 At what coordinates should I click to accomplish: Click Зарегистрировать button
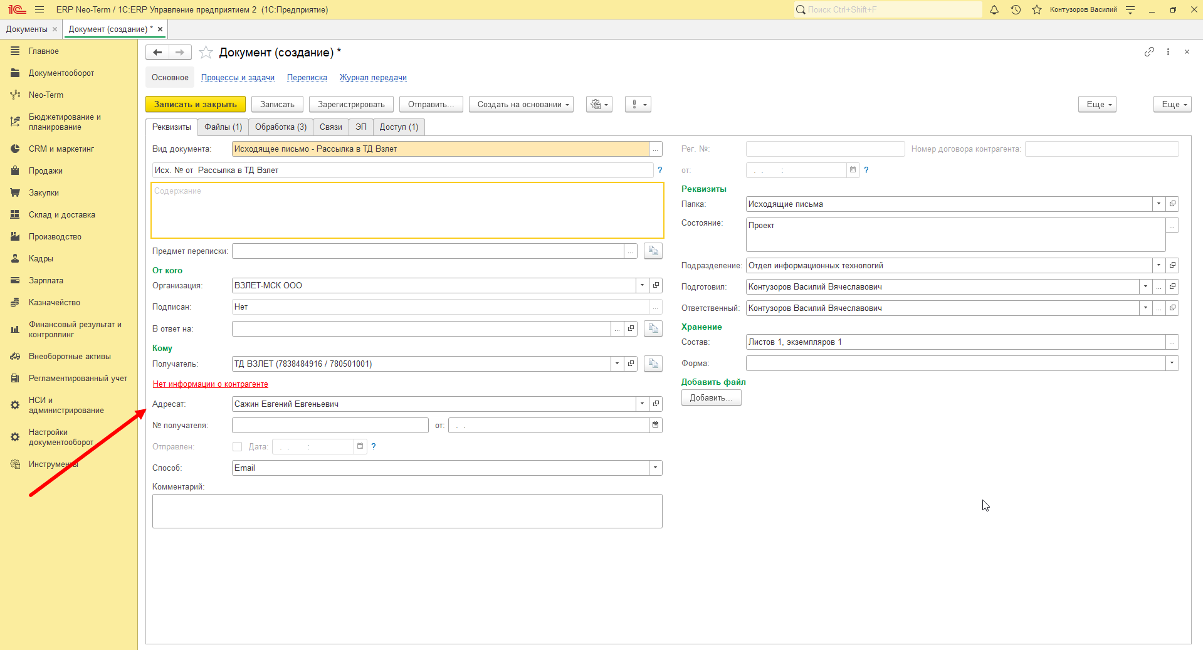351,104
